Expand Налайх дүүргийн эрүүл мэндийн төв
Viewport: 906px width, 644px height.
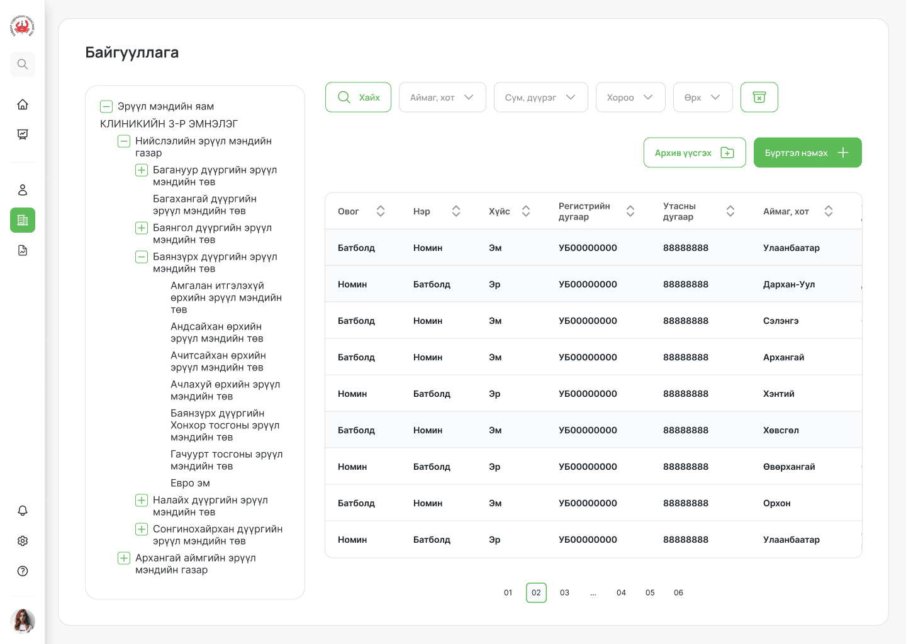tap(142, 500)
